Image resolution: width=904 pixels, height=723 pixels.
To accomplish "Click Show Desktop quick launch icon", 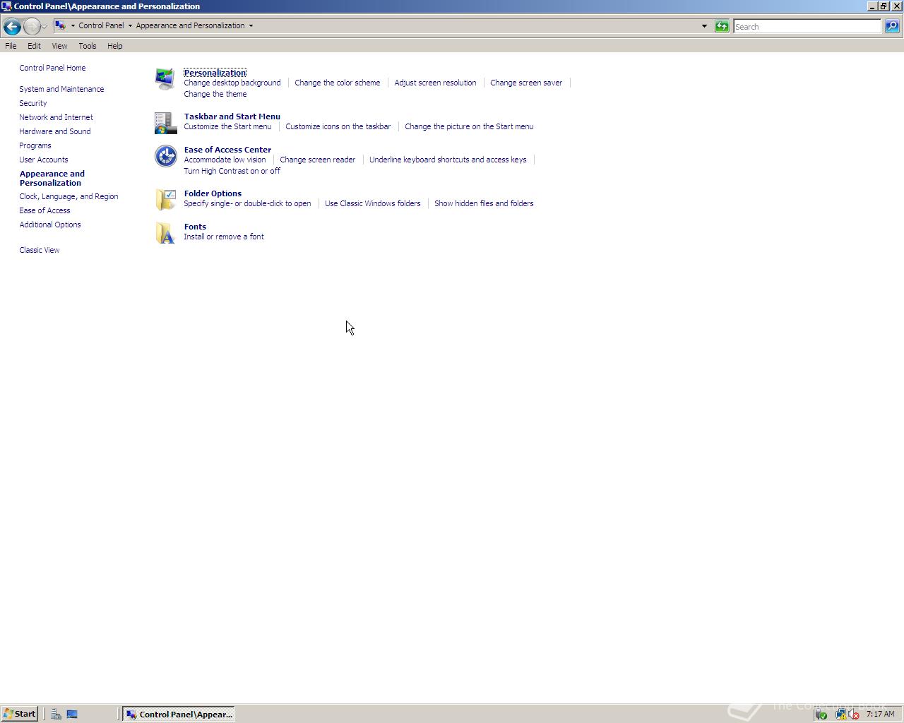I will pos(72,714).
